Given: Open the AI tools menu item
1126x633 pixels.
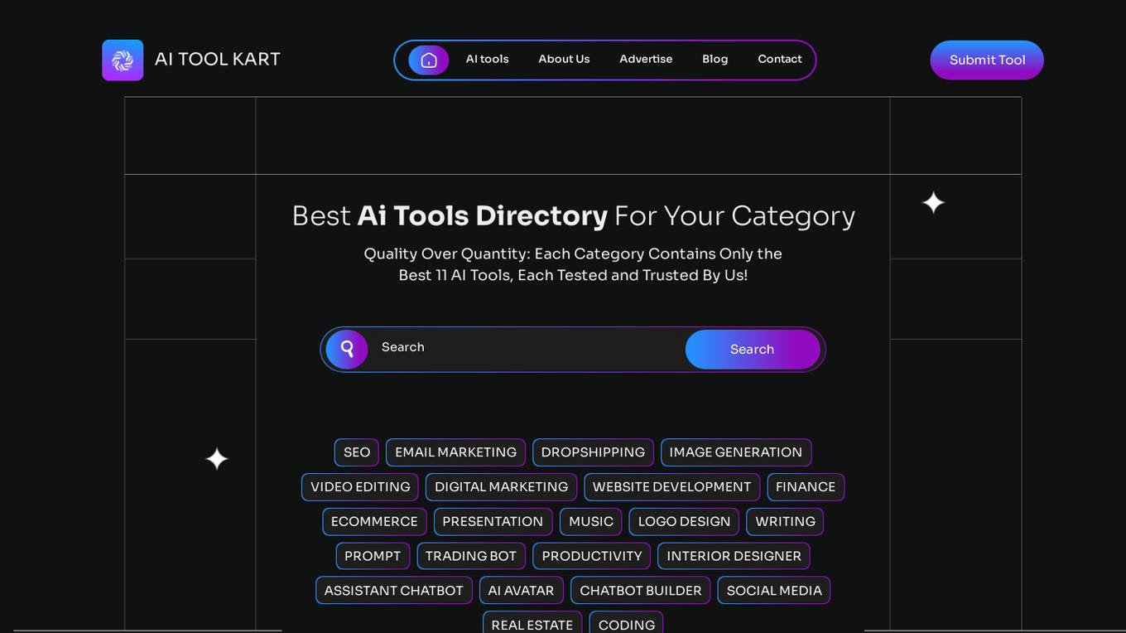Looking at the screenshot, I should point(487,59).
